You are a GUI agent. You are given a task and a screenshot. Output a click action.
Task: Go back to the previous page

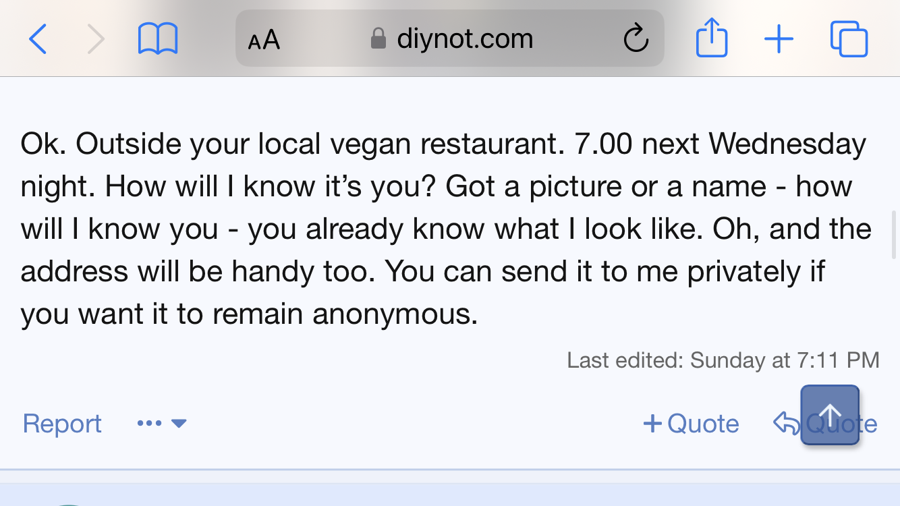(x=38, y=39)
